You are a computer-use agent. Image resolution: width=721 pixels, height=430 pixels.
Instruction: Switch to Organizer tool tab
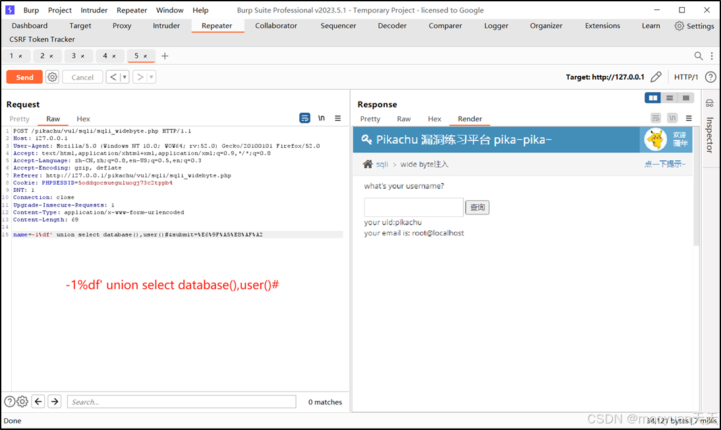tap(546, 26)
